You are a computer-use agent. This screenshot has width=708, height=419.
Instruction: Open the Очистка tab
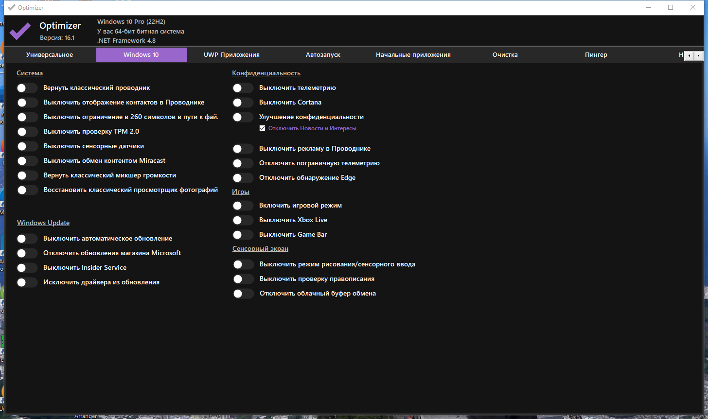(505, 55)
